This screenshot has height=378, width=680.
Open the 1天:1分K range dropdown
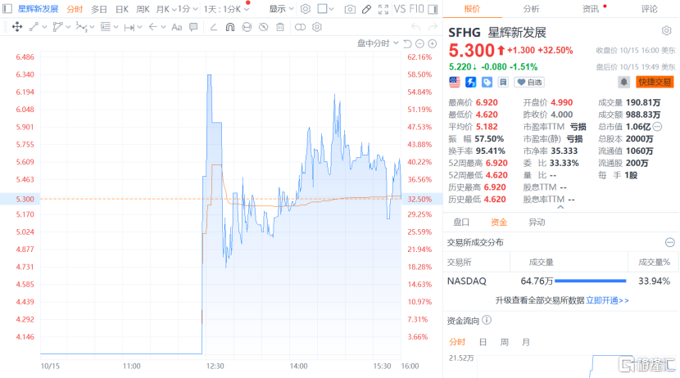point(226,9)
